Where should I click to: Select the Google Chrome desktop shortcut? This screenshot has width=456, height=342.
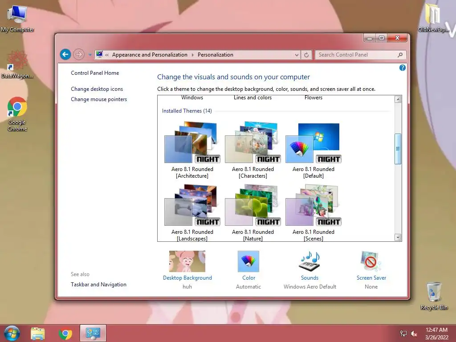point(17,114)
